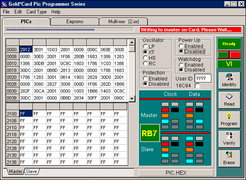This screenshot has width=246, height=180.
Task: Switch to the Slave bottom tab
Action: click(x=31, y=171)
